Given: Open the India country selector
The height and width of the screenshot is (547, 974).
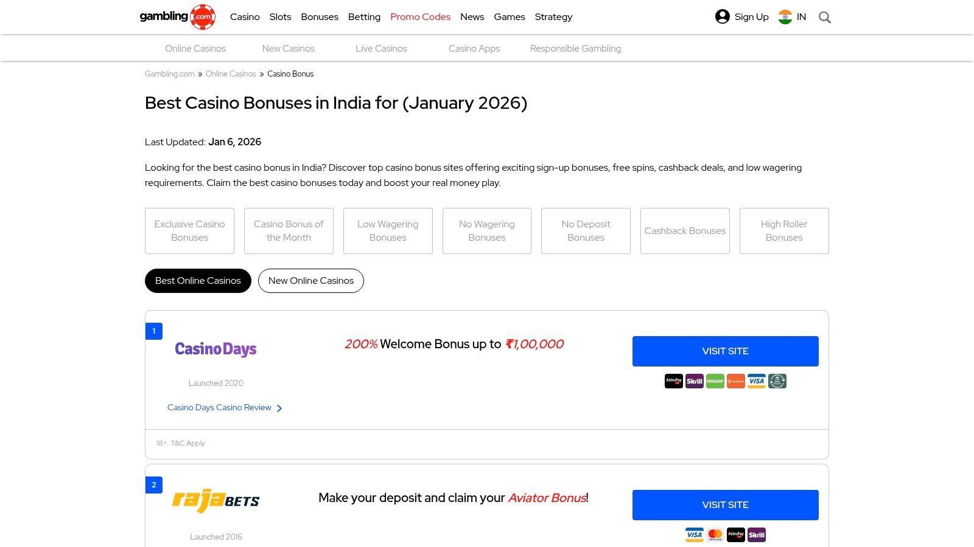Looking at the screenshot, I should click(x=792, y=17).
